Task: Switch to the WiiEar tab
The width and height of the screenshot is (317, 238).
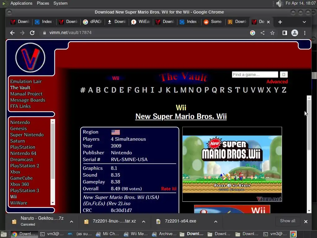Action: pyautogui.click(x=141, y=22)
